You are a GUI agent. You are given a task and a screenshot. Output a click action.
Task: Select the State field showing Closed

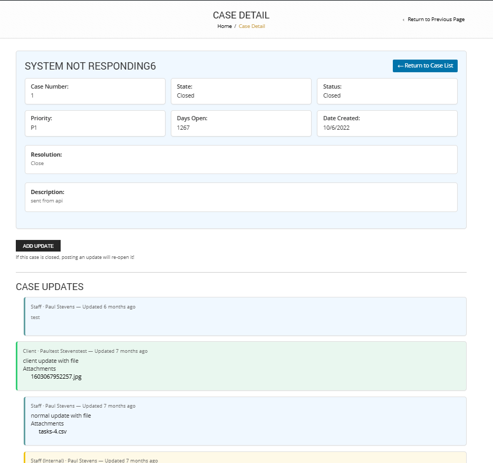[x=241, y=91]
